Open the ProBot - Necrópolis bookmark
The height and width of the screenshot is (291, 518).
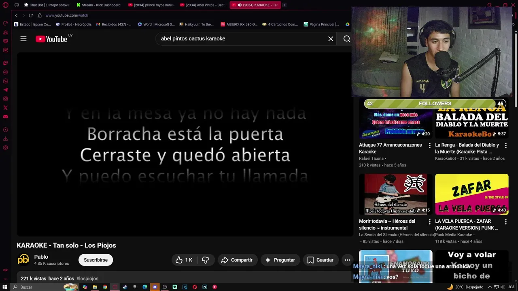tap(74, 24)
